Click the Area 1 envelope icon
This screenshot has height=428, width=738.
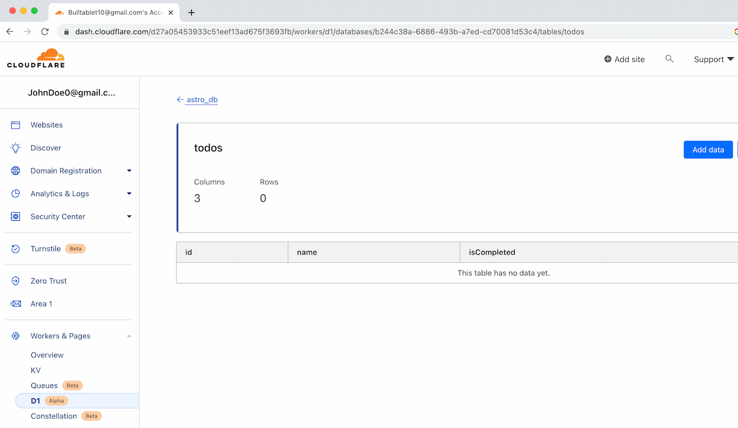(15, 303)
